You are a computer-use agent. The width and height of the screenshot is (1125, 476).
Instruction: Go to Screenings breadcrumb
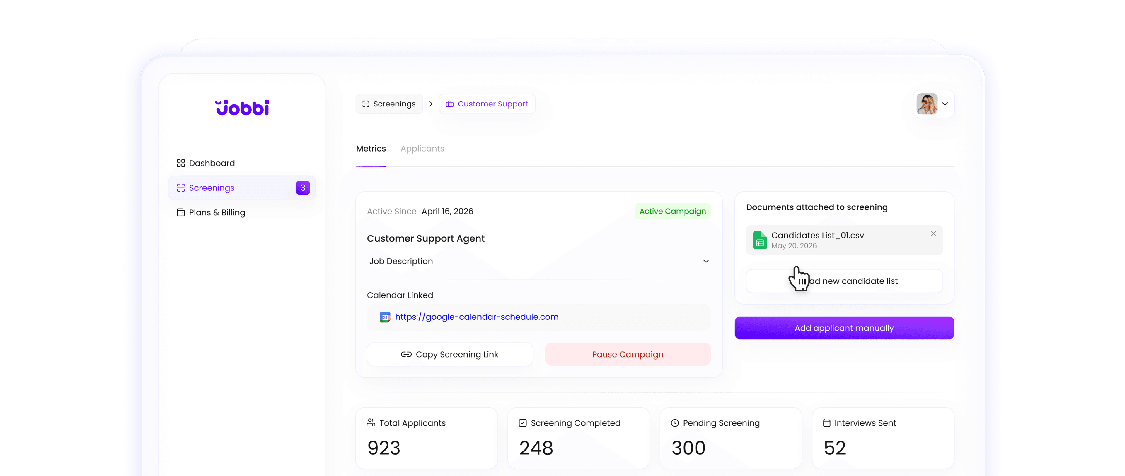click(389, 104)
